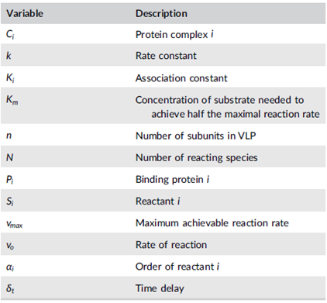Click the Description column header
Screen dimensions: 327x303
[x=161, y=13]
